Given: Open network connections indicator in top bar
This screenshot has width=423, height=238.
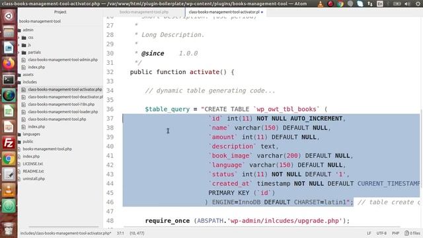Looking at the screenshot, I should [x=370, y=4].
